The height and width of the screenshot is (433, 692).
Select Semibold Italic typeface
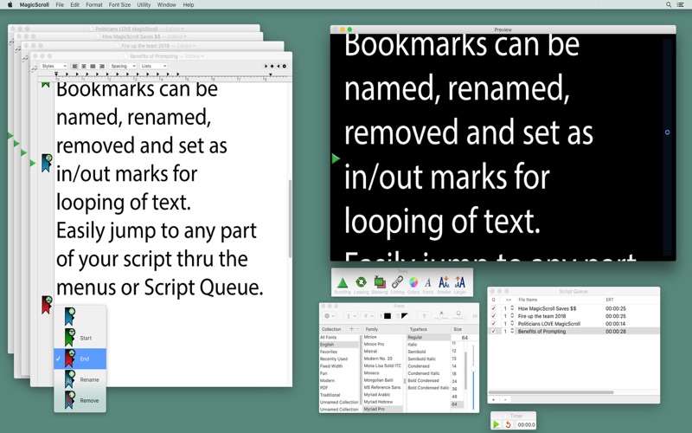pyautogui.click(x=428, y=359)
